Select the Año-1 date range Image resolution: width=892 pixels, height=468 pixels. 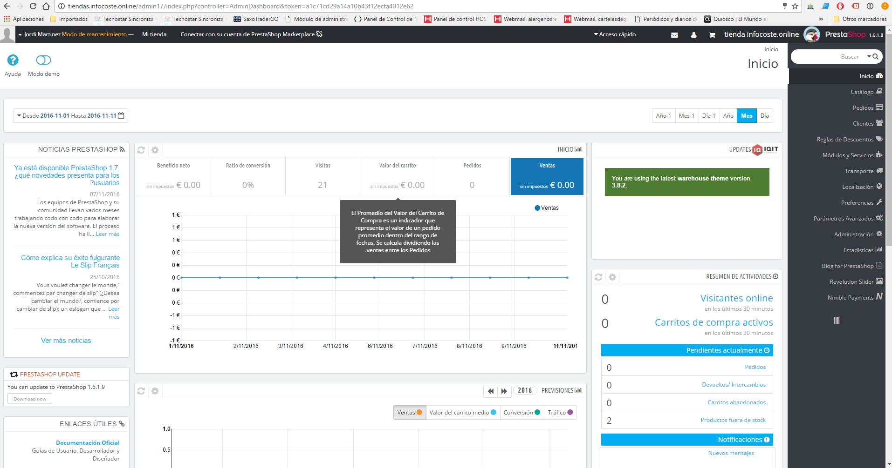click(664, 116)
